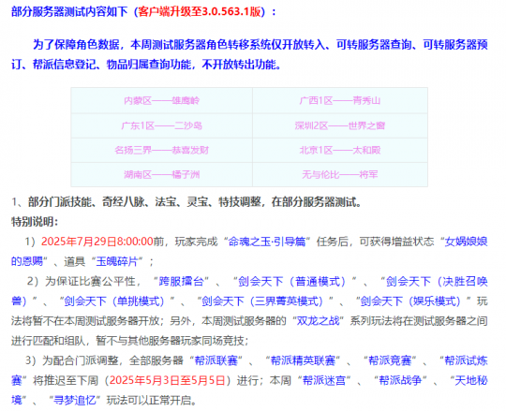Click the 广西1区——青秀山 server cell
Image resolution: width=506 pixels, height=411 pixels.
pos(340,100)
